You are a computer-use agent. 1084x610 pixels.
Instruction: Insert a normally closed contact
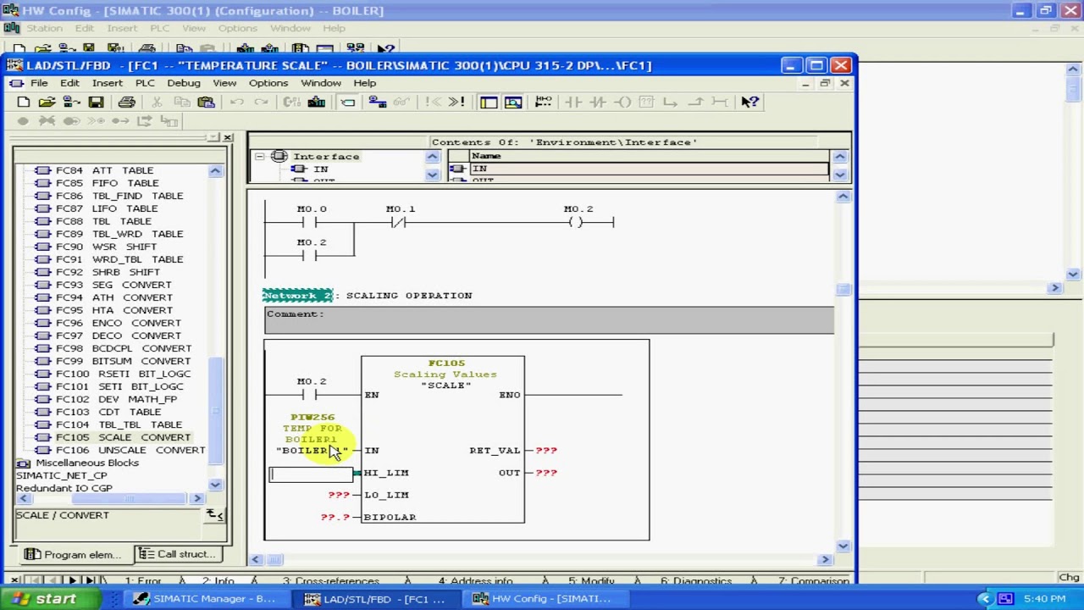pos(598,102)
